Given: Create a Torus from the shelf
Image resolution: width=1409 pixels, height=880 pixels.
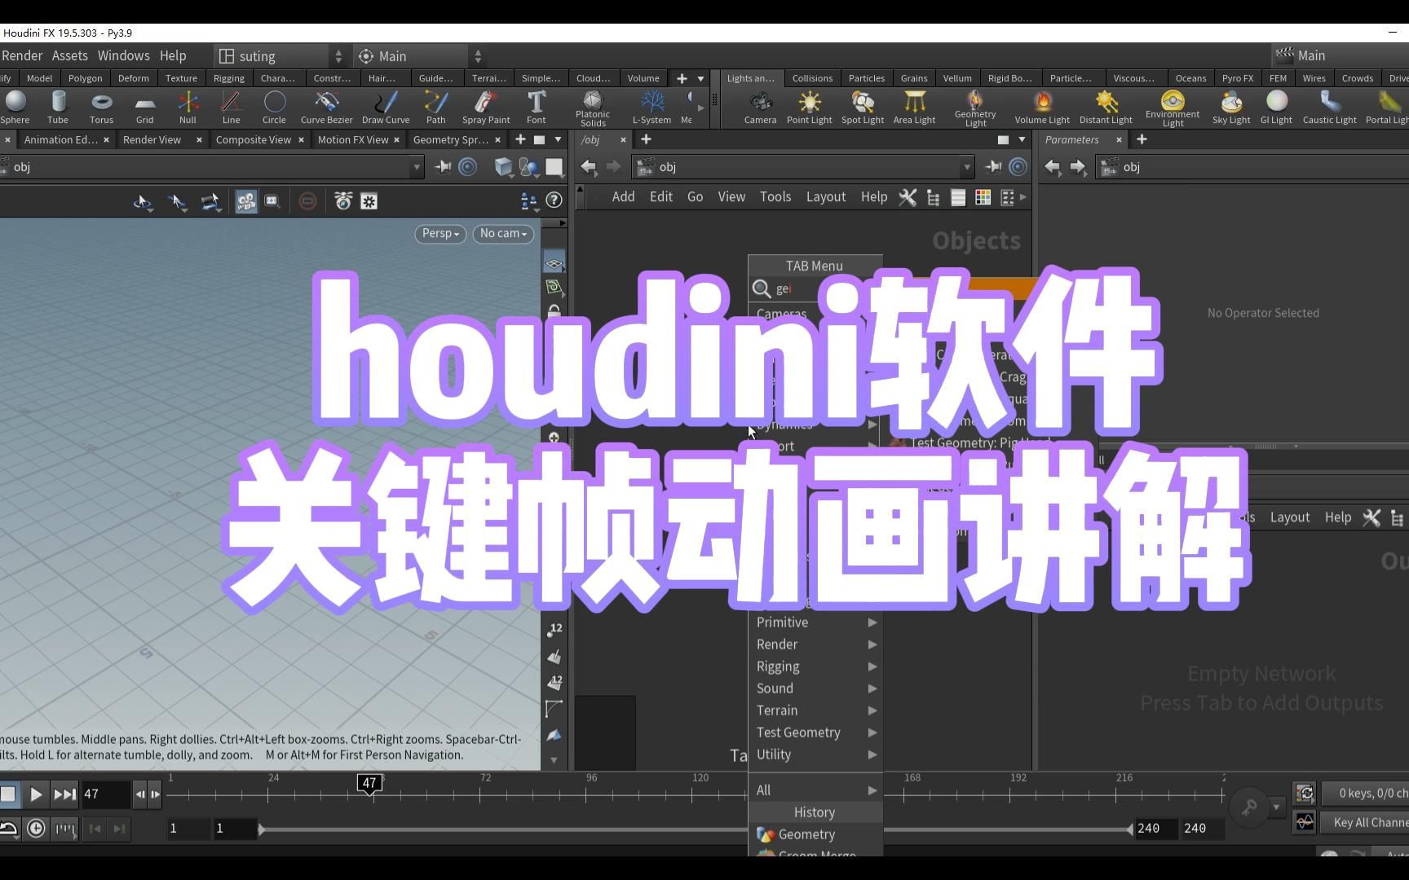Looking at the screenshot, I should pyautogui.click(x=101, y=108).
